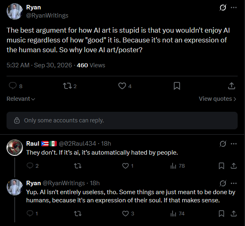This screenshot has height=226, width=245.
Task: Like Ryan's reply with 3 likes
Action: click(125, 213)
